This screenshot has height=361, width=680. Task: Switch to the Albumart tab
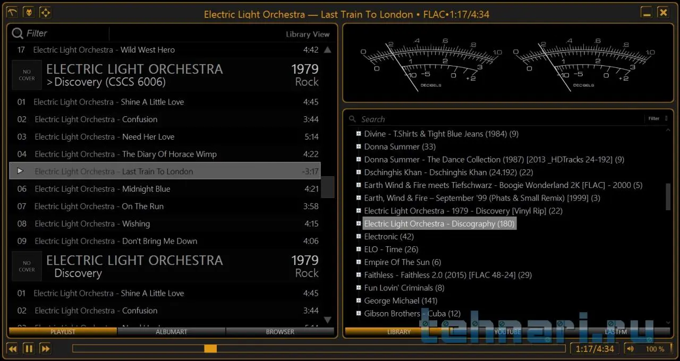[172, 332]
